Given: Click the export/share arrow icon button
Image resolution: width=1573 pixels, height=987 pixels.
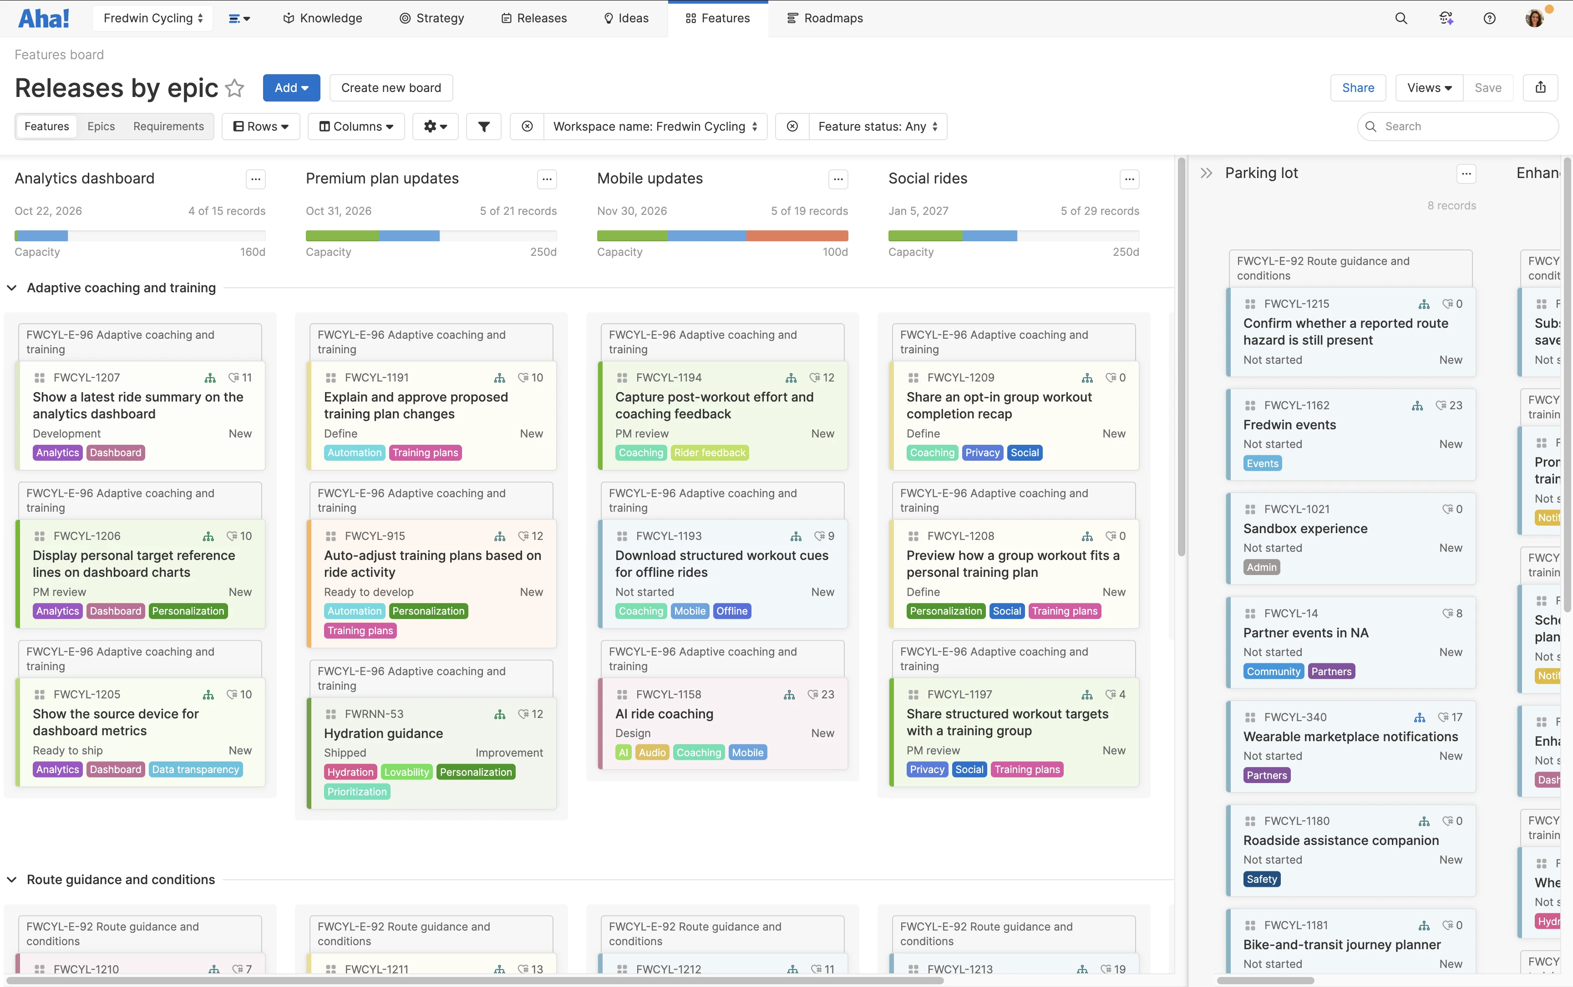Looking at the screenshot, I should click(x=1540, y=87).
